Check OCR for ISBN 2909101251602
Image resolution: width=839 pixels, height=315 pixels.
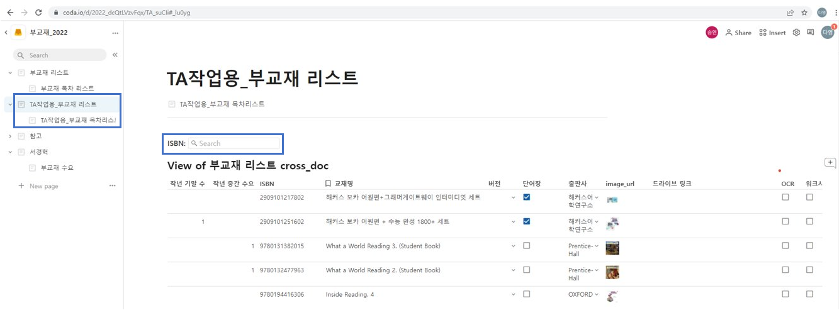click(785, 221)
